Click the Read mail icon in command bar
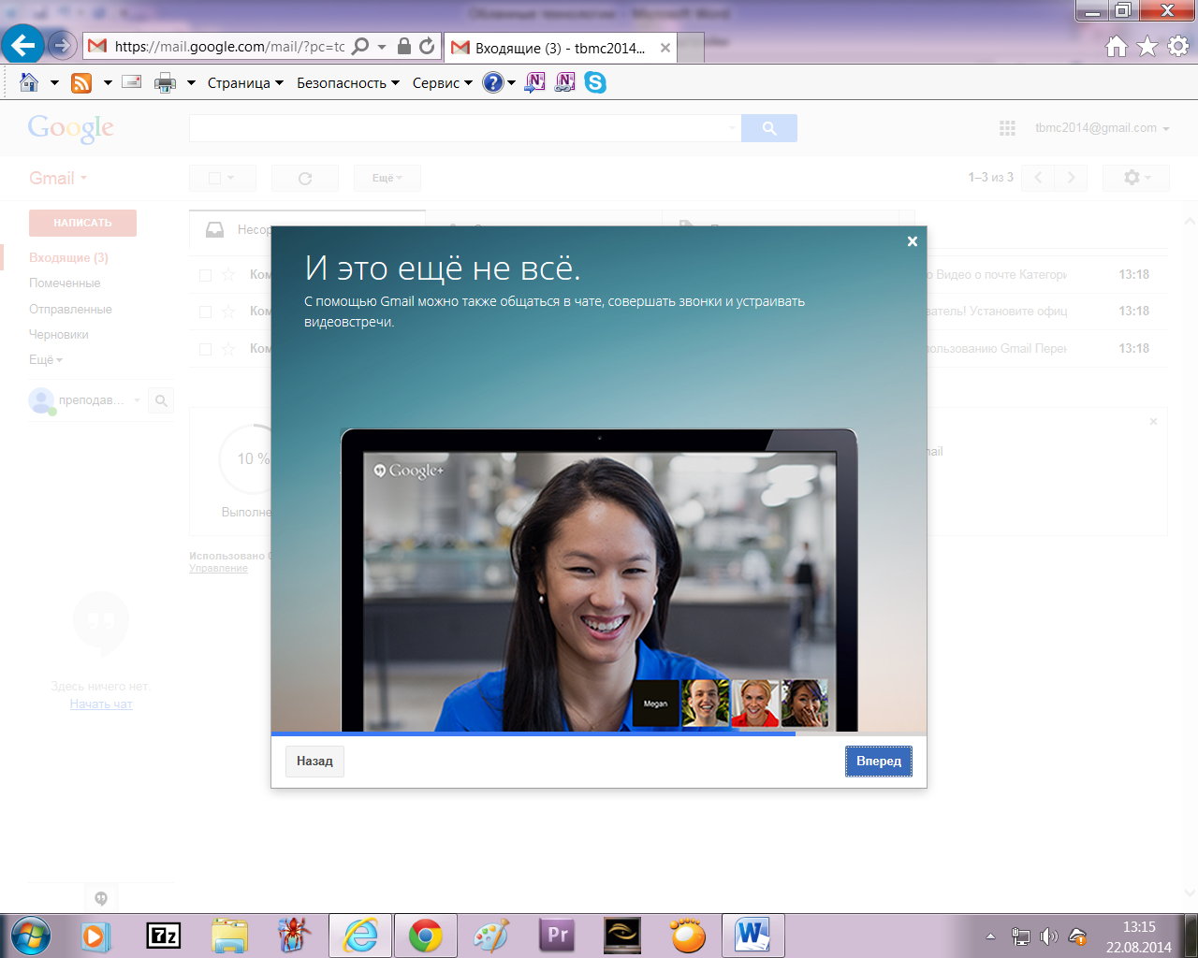1198x958 pixels. pyautogui.click(x=132, y=81)
